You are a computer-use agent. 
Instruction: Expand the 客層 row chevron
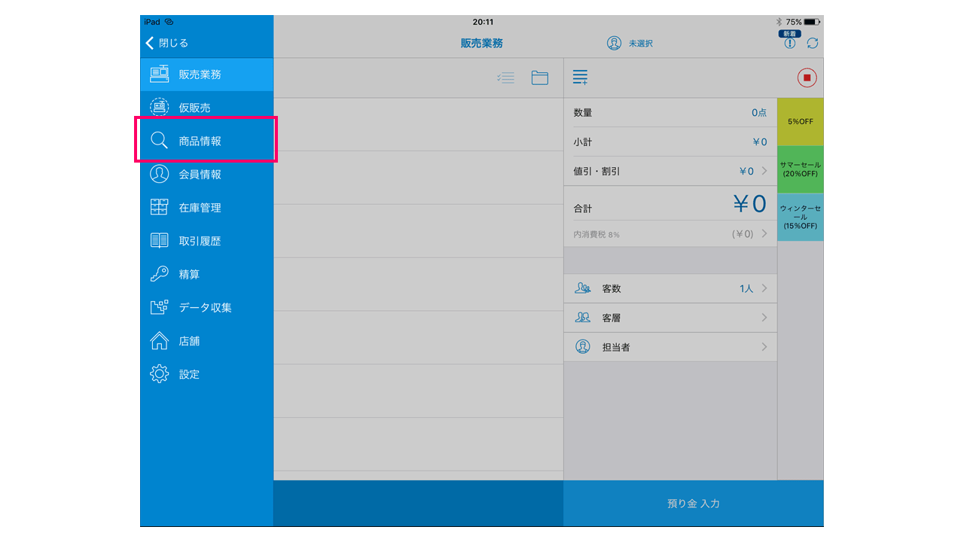764,318
